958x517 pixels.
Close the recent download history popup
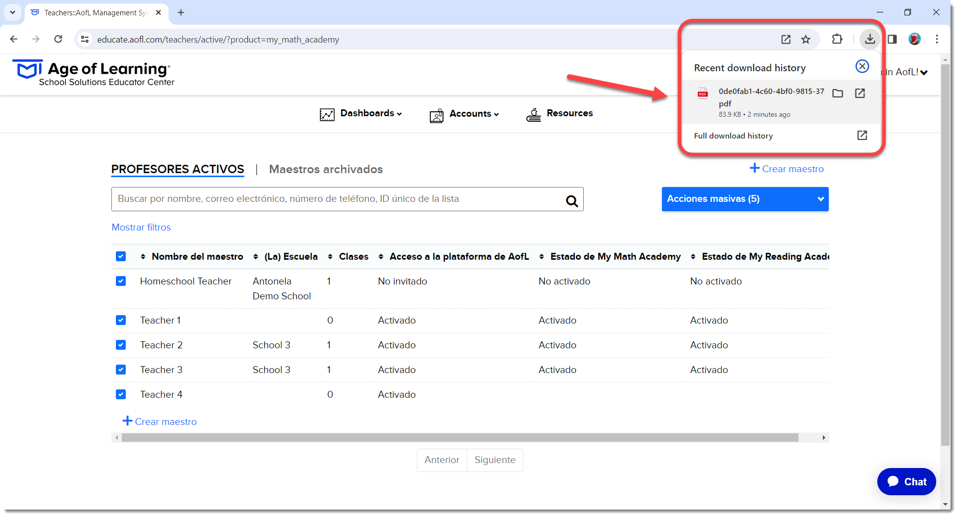pyautogui.click(x=862, y=66)
